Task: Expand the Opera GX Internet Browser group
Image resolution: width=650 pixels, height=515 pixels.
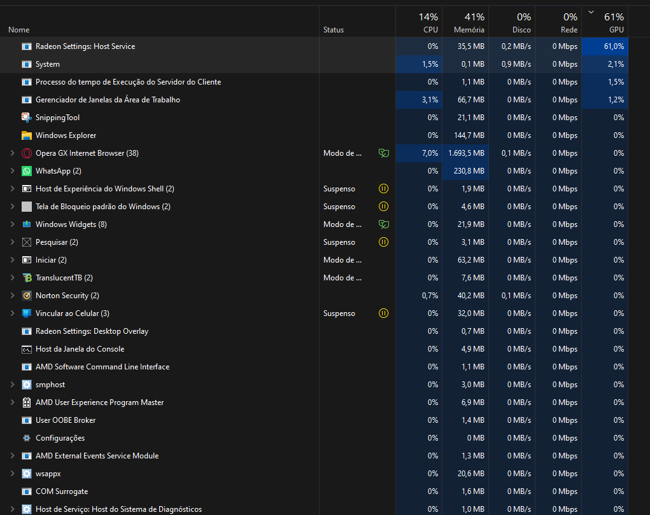Action: pyautogui.click(x=13, y=153)
